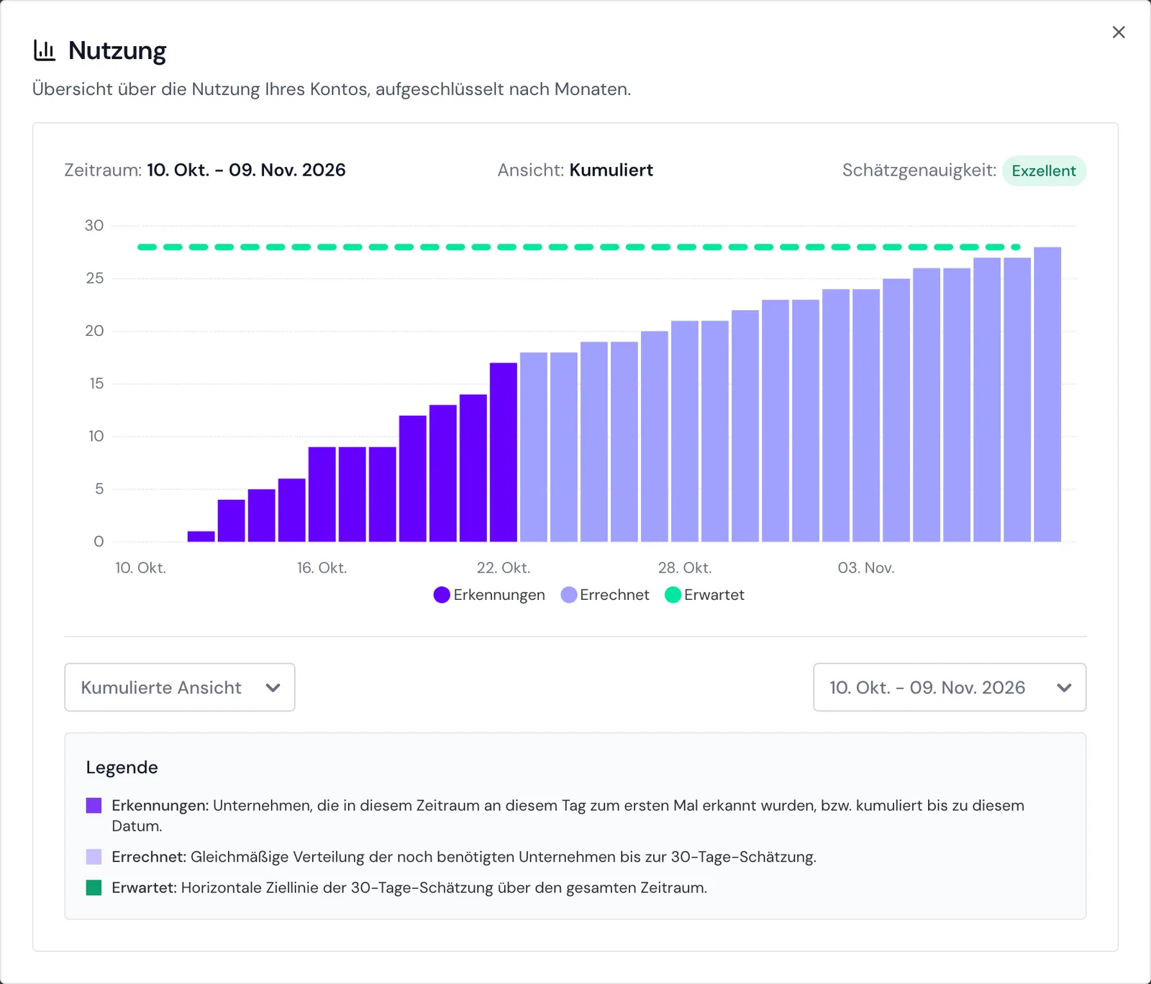Click the 'Nutzung' title text
Viewport: 1151px width, 984px height.
coord(117,50)
